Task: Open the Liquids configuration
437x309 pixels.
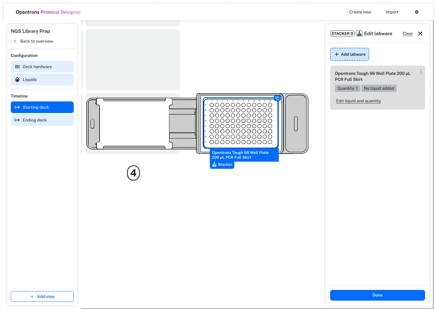Action: [42, 80]
